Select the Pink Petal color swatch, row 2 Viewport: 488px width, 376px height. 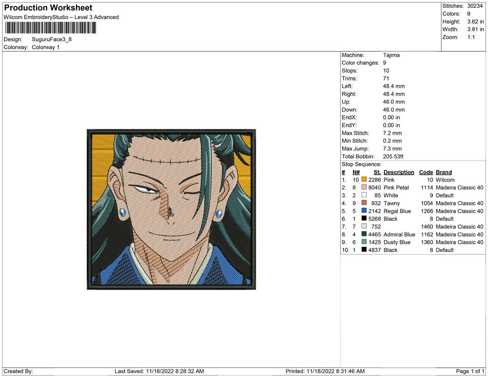(x=364, y=187)
